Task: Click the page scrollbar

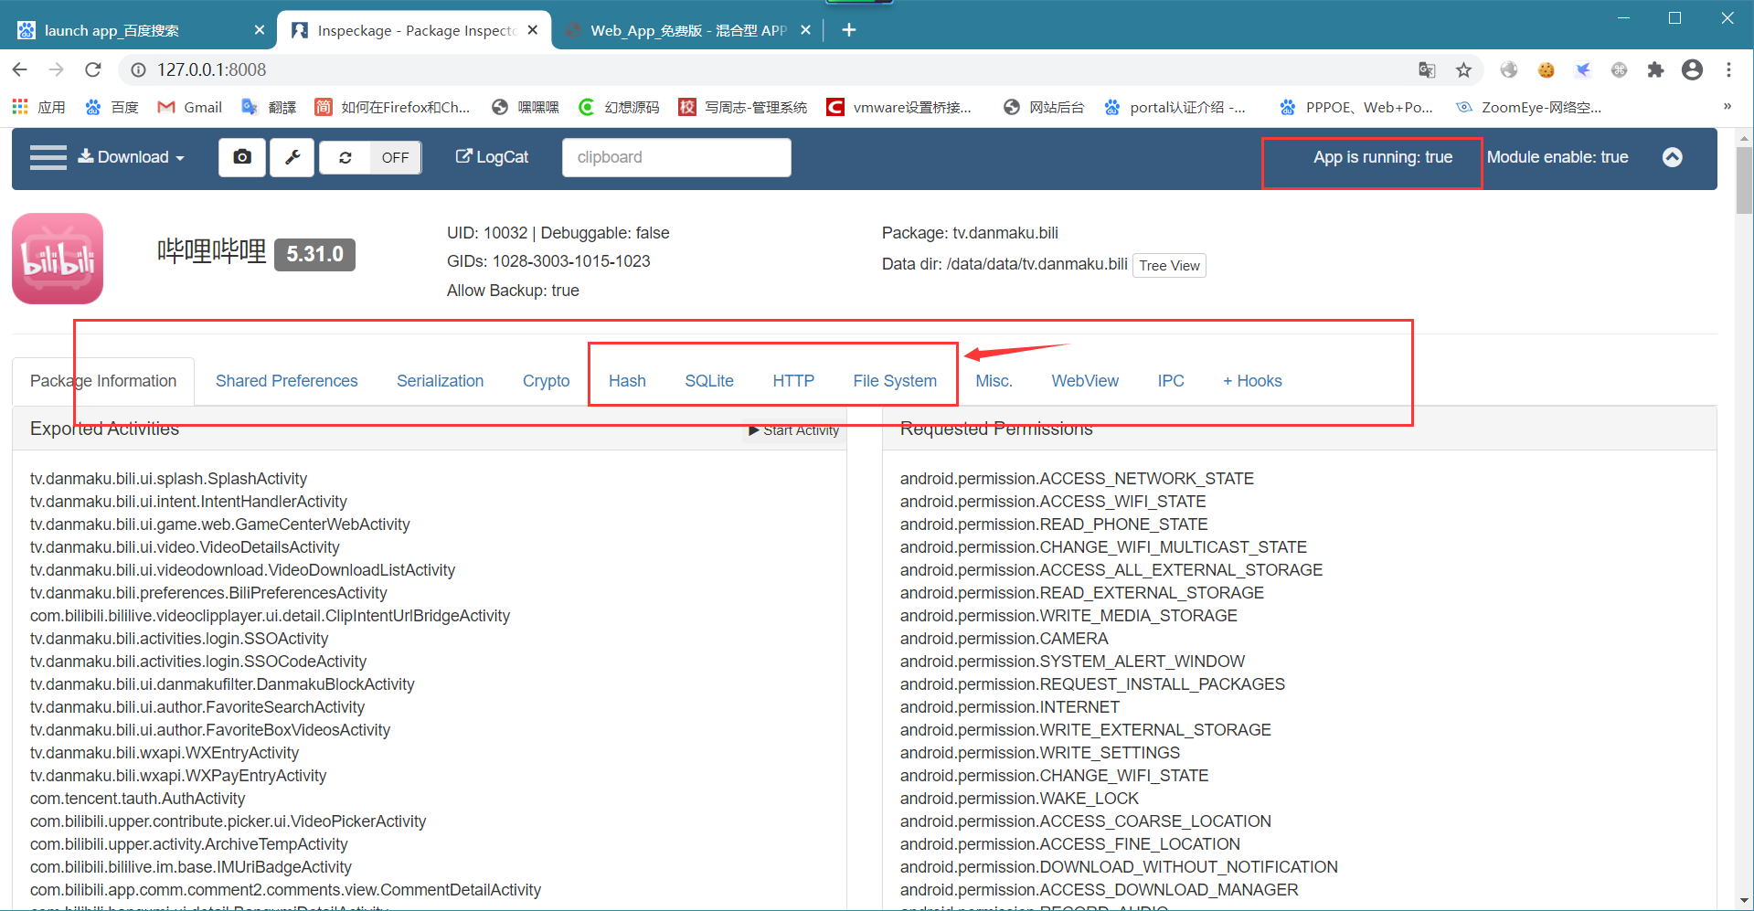Action: click(x=1744, y=180)
